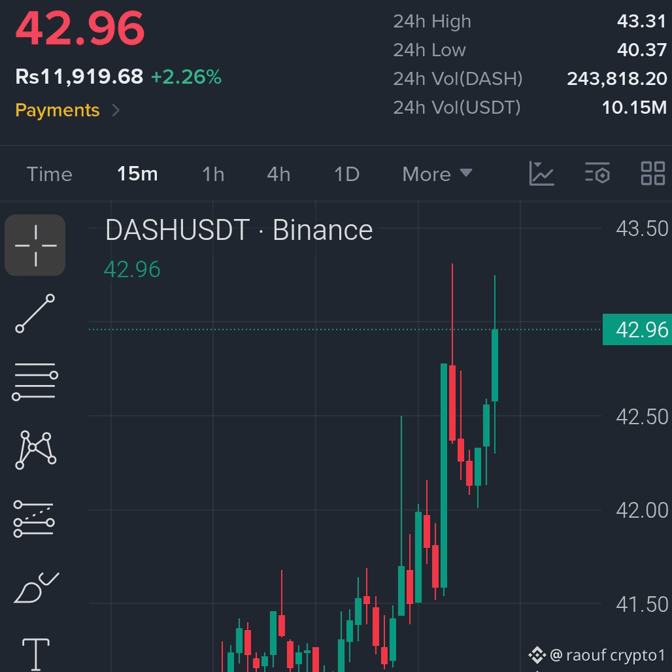
Task: Select the XABCD pattern tool
Action: pos(35,450)
